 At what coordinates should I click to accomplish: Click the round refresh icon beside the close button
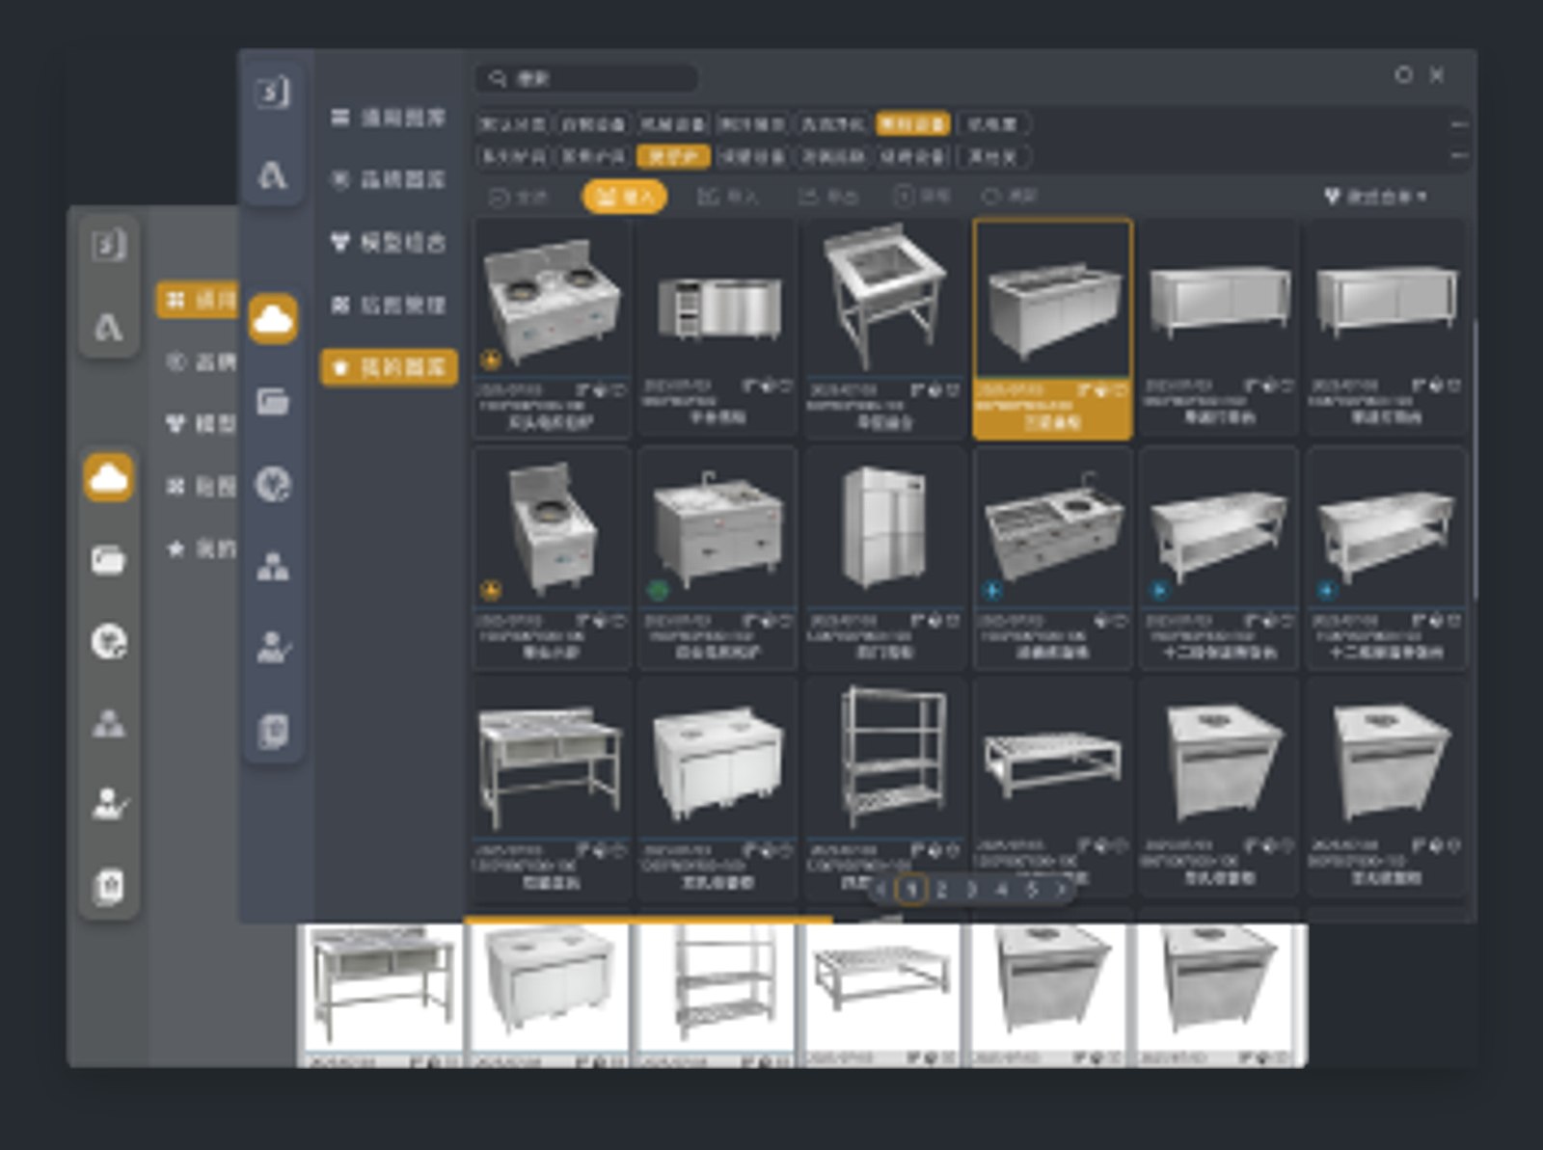tap(1404, 74)
